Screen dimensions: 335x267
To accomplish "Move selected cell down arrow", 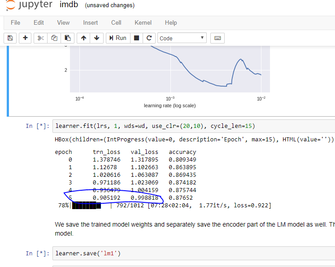I will [x=96, y=38].
